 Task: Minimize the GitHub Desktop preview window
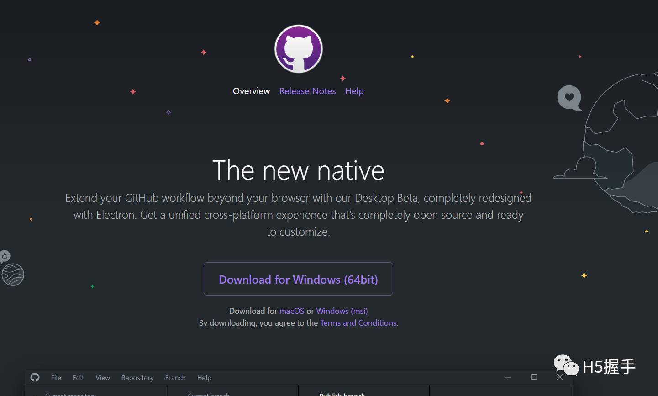click(508, 377)
